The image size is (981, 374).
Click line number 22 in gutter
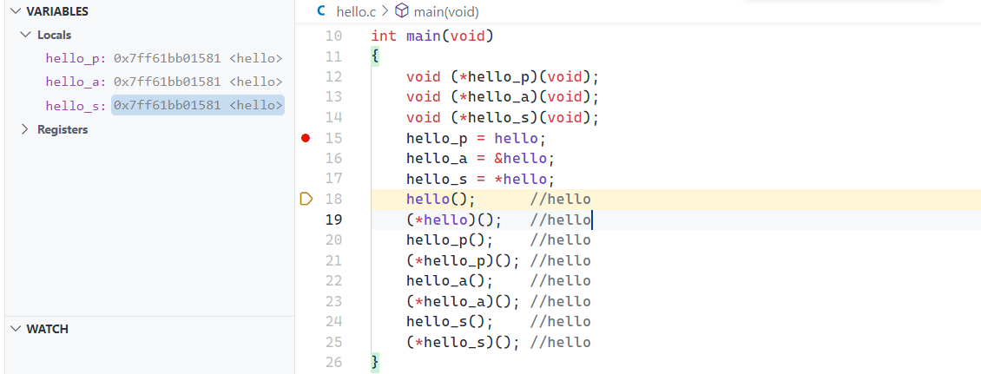click(334, 281)
